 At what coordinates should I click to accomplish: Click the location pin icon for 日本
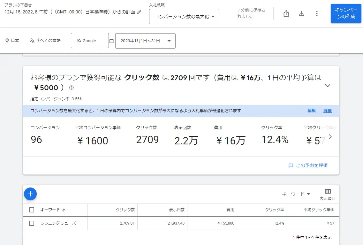pos(7,41)
